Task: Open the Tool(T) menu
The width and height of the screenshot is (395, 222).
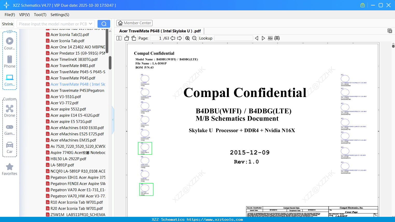Action: (40, 15)
